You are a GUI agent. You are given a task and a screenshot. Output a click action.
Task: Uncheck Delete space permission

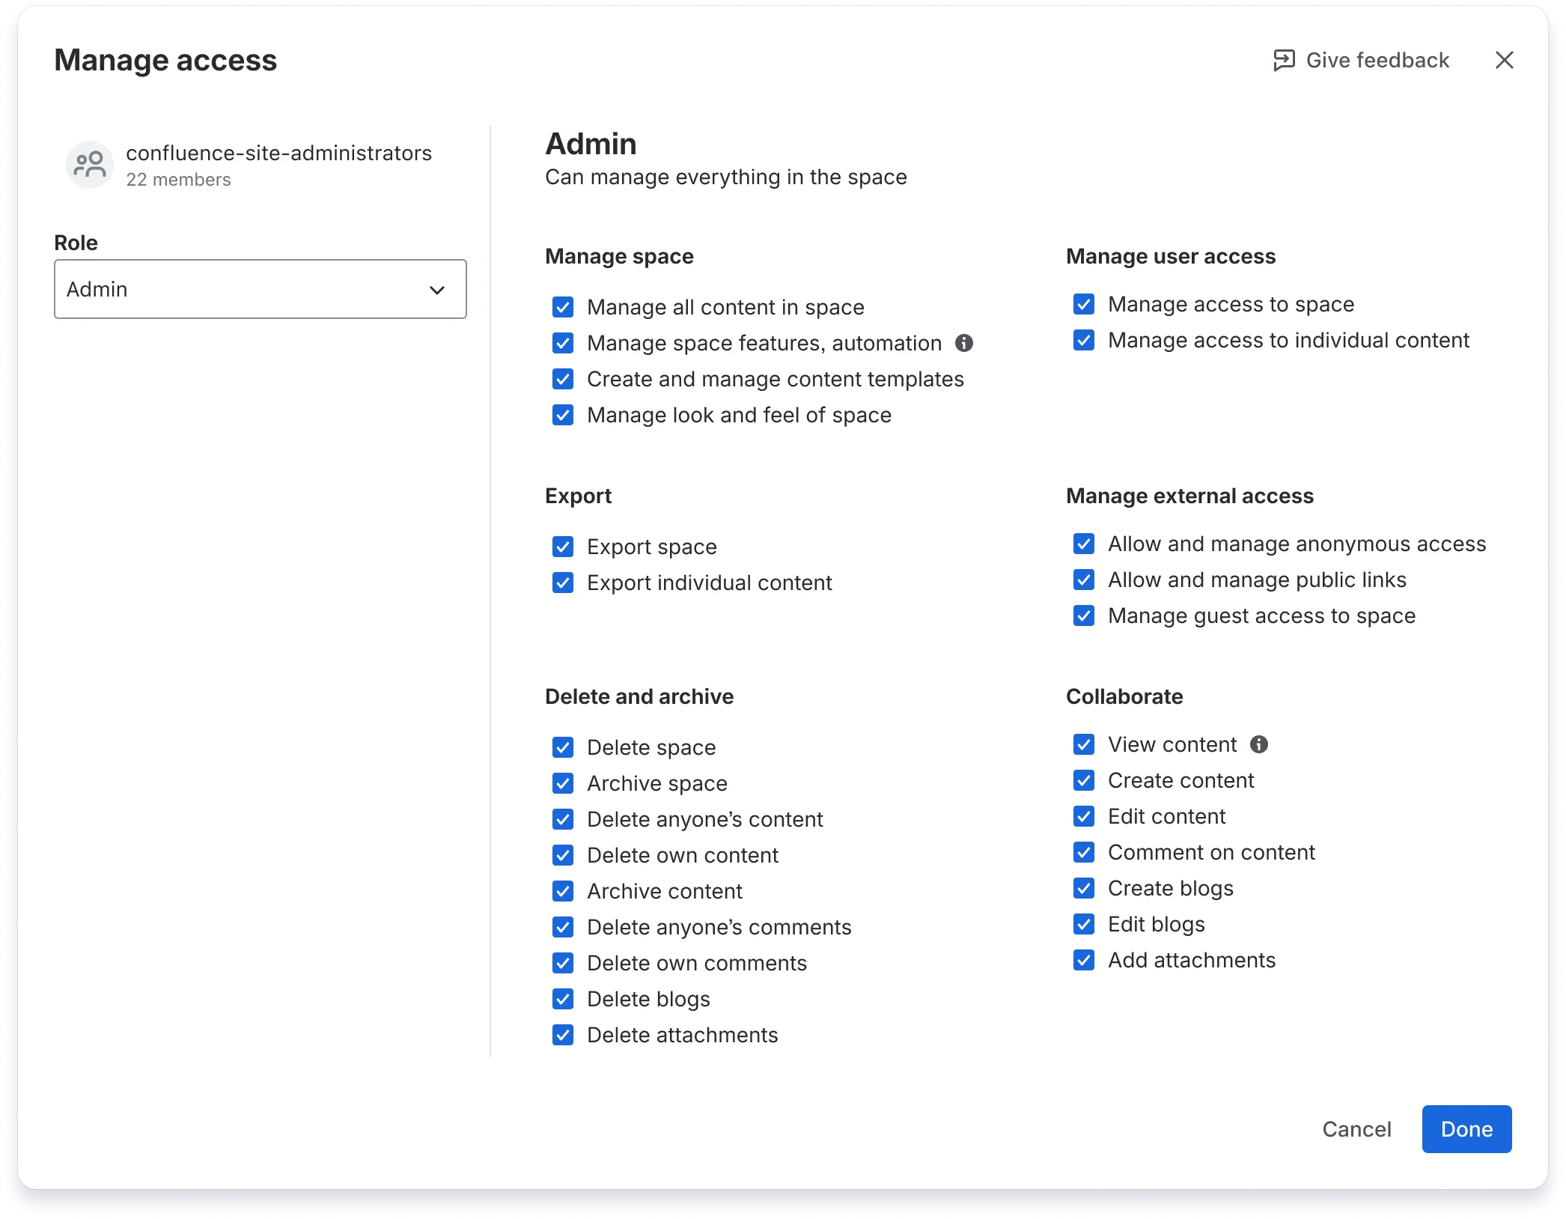point(563,747)
